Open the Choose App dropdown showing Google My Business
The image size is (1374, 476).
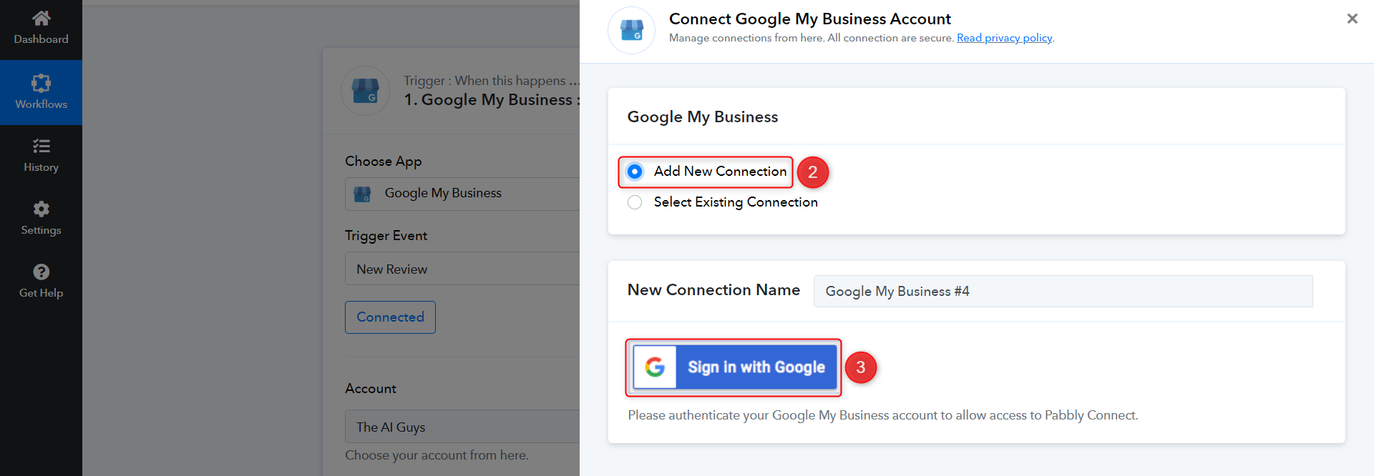[x=462, y=194]
